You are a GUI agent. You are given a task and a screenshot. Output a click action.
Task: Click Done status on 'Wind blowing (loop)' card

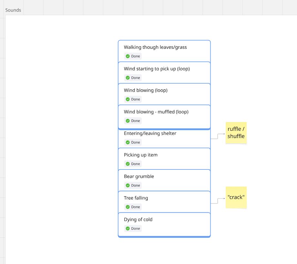pos(133,99)
